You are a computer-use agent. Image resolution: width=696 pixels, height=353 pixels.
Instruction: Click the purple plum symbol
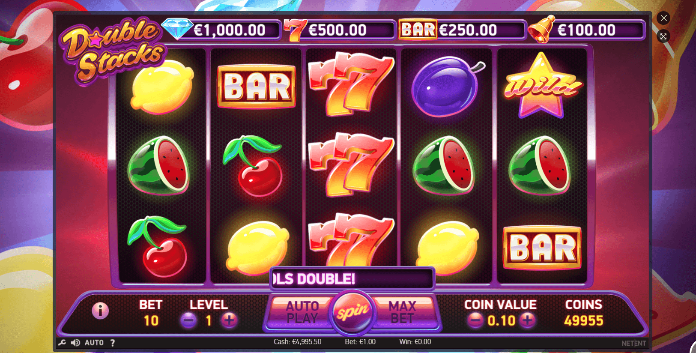coord(447,87)
